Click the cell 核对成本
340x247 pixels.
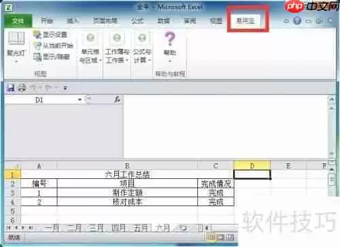127,202
